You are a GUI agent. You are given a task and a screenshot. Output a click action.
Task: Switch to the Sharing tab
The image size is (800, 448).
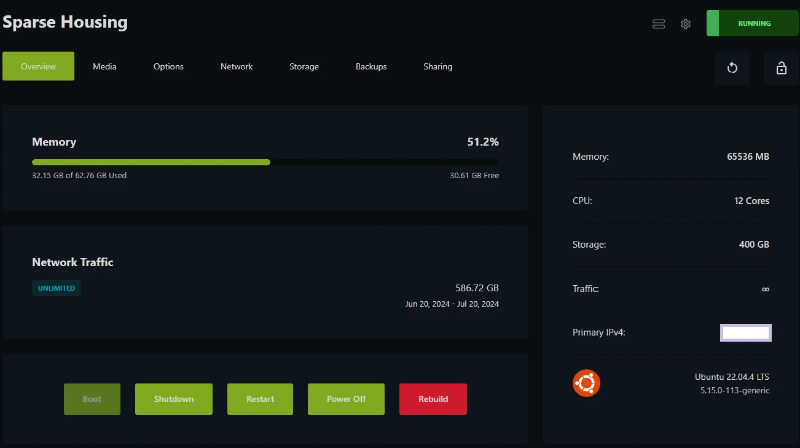click(437, 66)
